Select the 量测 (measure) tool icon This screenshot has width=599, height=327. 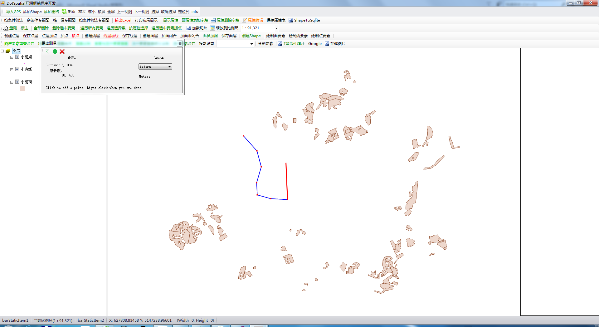click(6, 28)
